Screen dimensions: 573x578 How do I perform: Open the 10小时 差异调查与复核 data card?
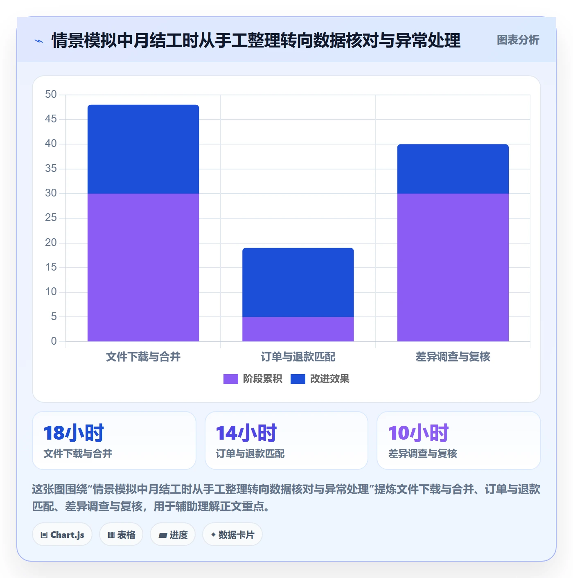click(x=459, y=440)
